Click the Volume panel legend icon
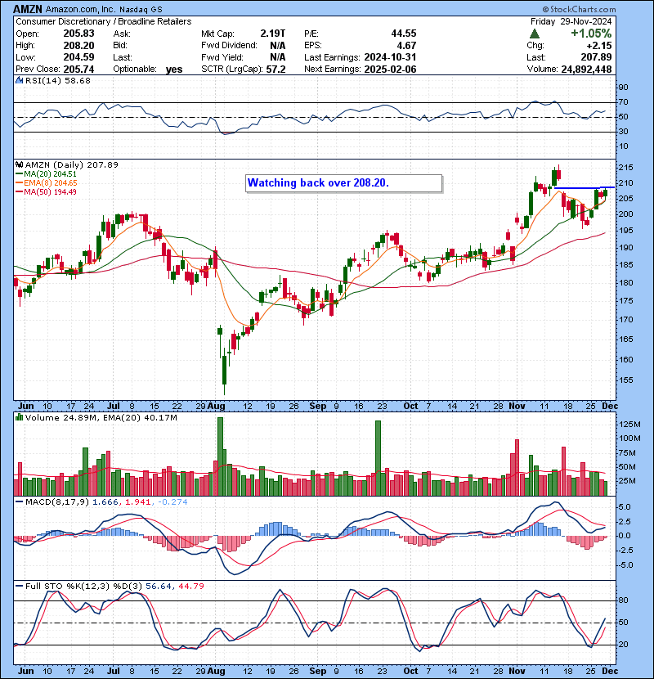Viewport: 654px width, 679px height. [19, 417]
